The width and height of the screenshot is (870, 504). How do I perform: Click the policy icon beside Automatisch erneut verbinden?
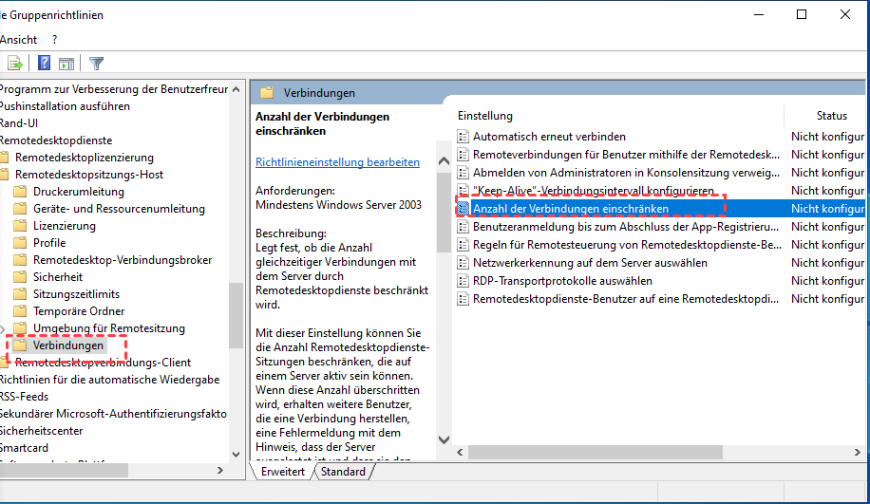(463, 137)
